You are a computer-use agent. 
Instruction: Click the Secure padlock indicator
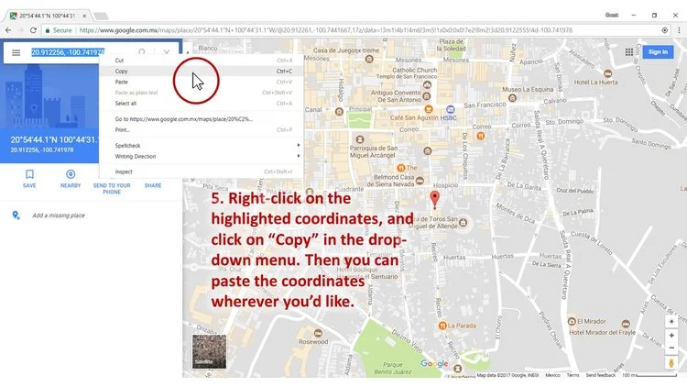59,30
